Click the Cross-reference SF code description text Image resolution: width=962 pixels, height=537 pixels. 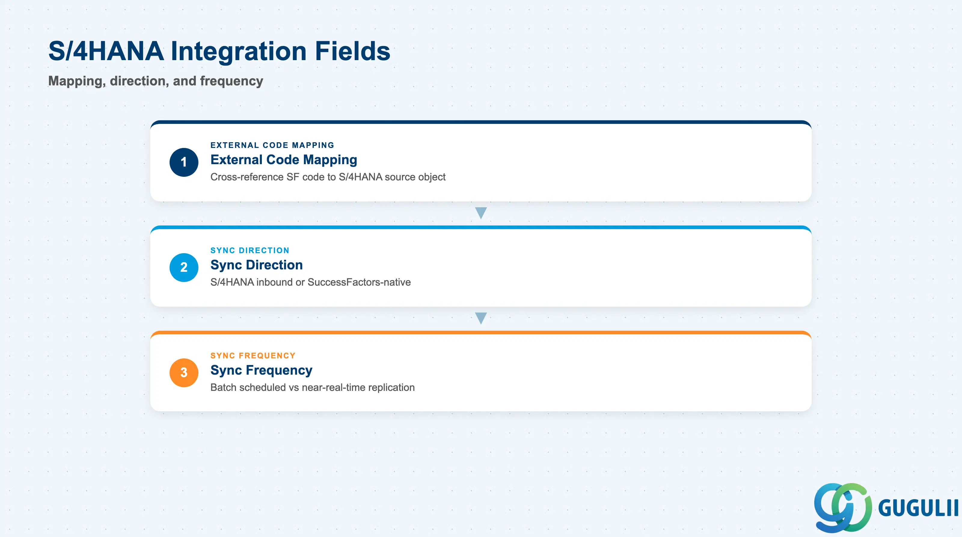click(328, 177)
